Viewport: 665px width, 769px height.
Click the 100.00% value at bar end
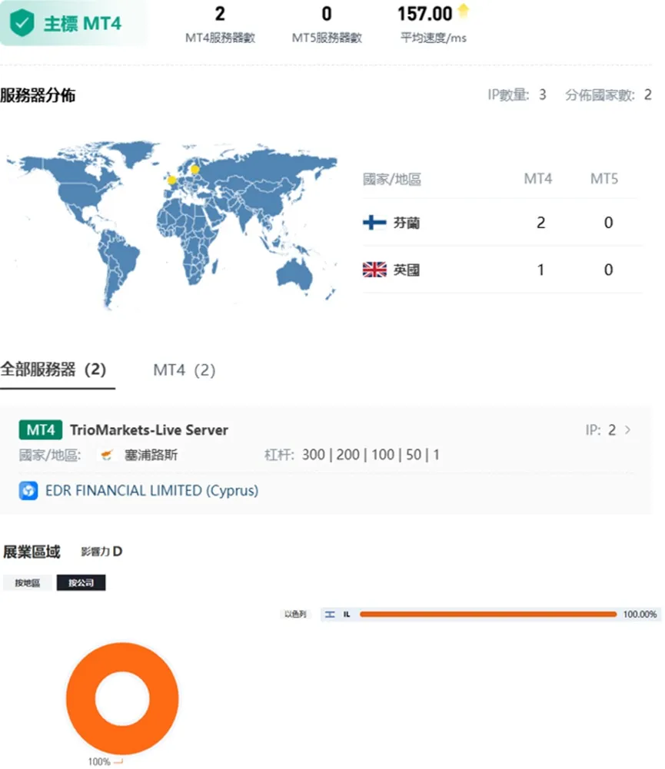(x=640, y=614)
